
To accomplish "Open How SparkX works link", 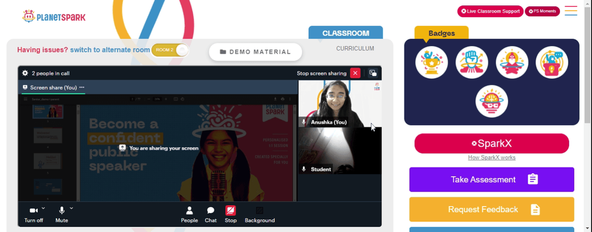I will (491, 157).
